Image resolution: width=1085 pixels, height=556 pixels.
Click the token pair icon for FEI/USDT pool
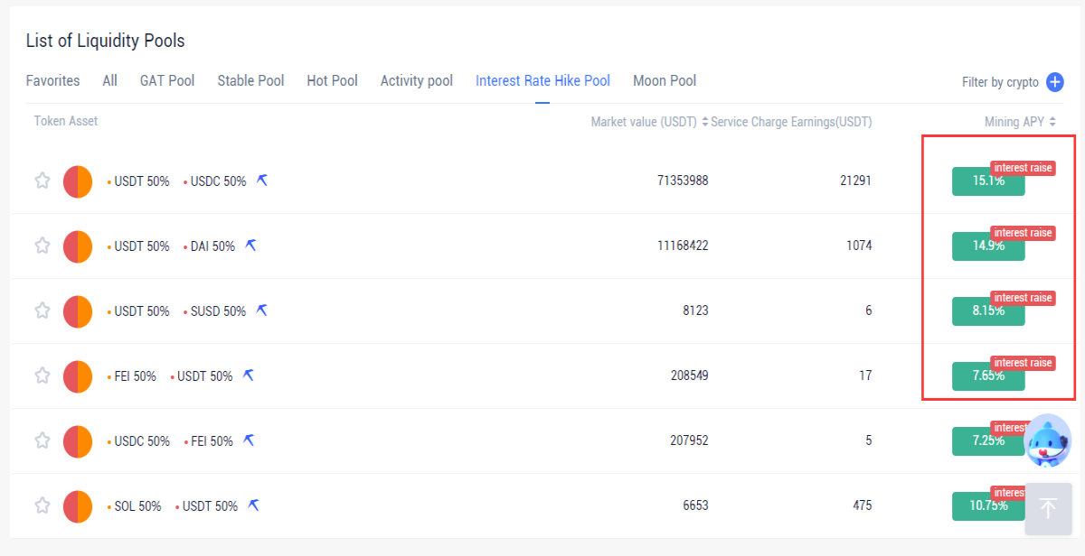tap(78, 375)
